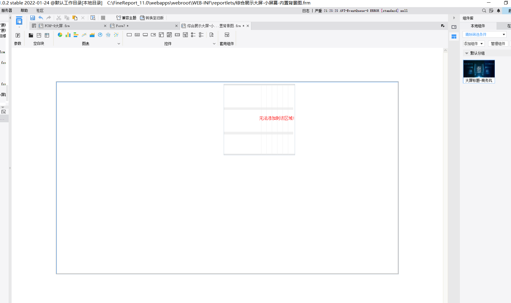Insert a dropdown combo box widget

pos(153,35)
